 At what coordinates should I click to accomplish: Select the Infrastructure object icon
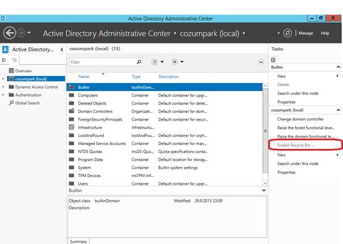coord(72,127)
